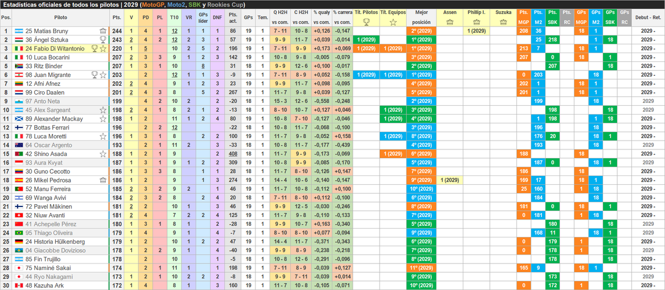The image size is (665, 290).
Task: Click the crown icon beside Mikel Pedrosa
Action: pos(103,180)
